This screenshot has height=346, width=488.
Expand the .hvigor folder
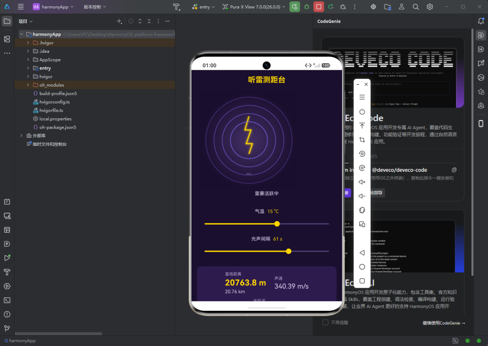[x=28, y=42]
